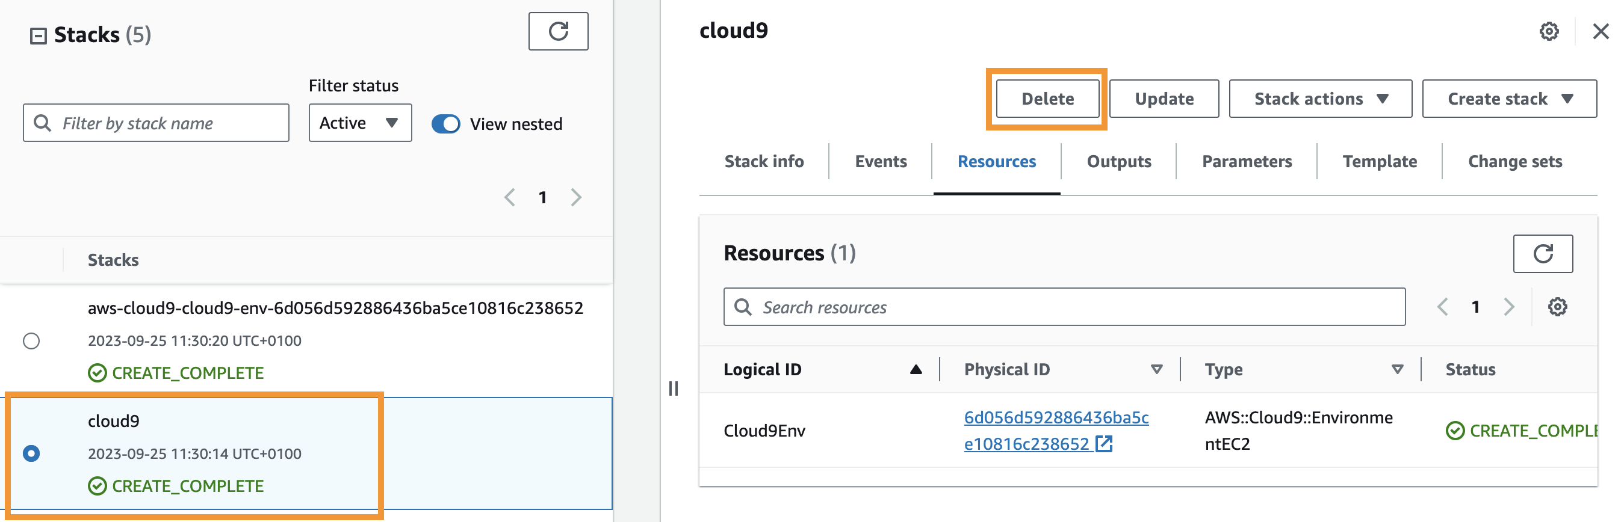Go to next page of Stacks list

pos(575,198)
